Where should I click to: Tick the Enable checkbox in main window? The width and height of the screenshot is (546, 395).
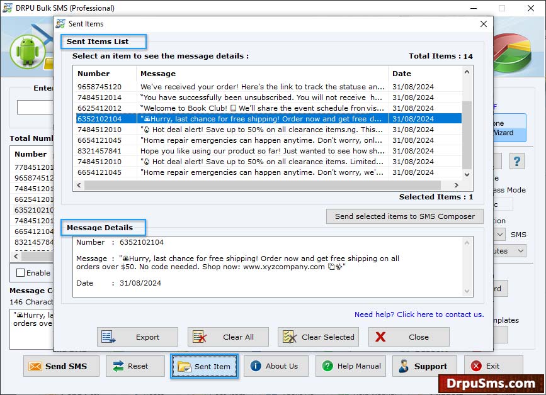[x=21, y=273]
